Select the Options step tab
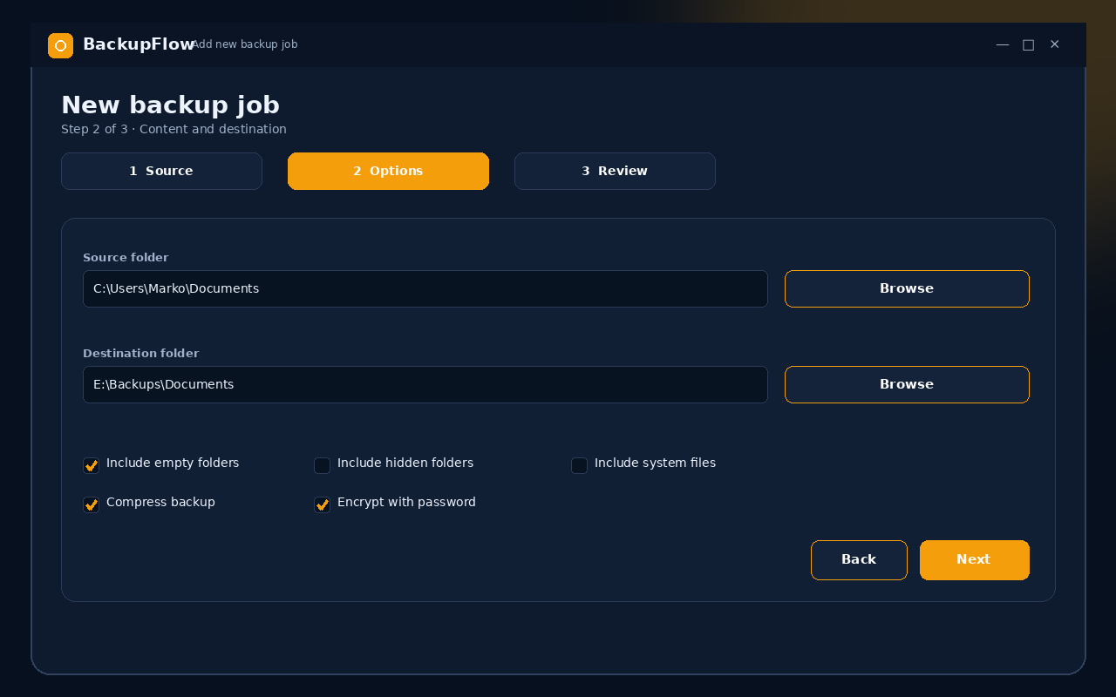 (388, 171)
